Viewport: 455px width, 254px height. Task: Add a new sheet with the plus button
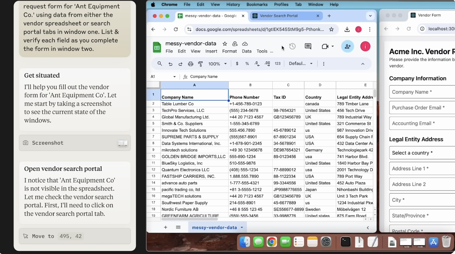165,227
